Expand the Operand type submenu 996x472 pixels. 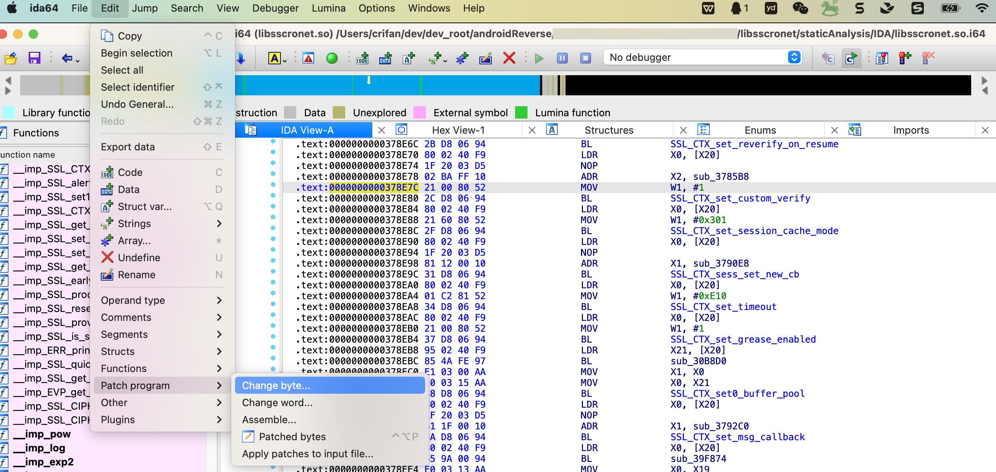point(162,300)
